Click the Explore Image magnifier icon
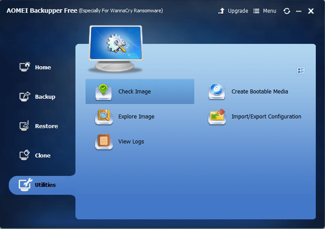The image size is (325, 229). tap(104, 117)
